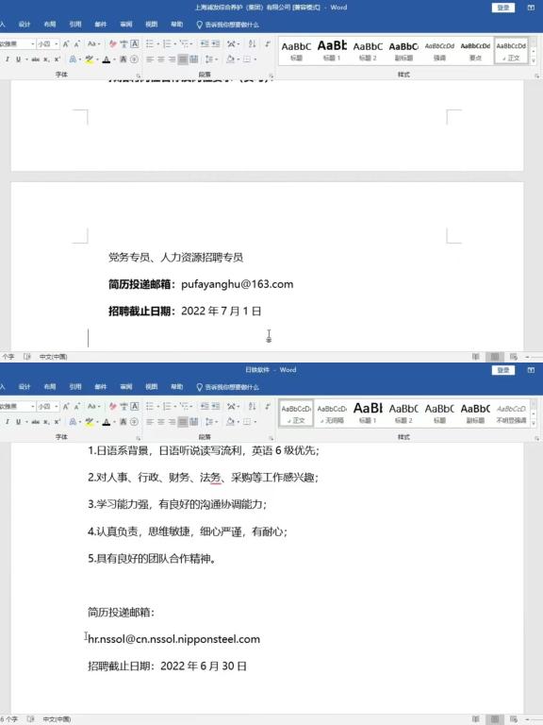Toggle justify alignment in 日铁软件 Word window
This screenshot has width=543, height=725.
pyautogui.click(x=183, y=422)
